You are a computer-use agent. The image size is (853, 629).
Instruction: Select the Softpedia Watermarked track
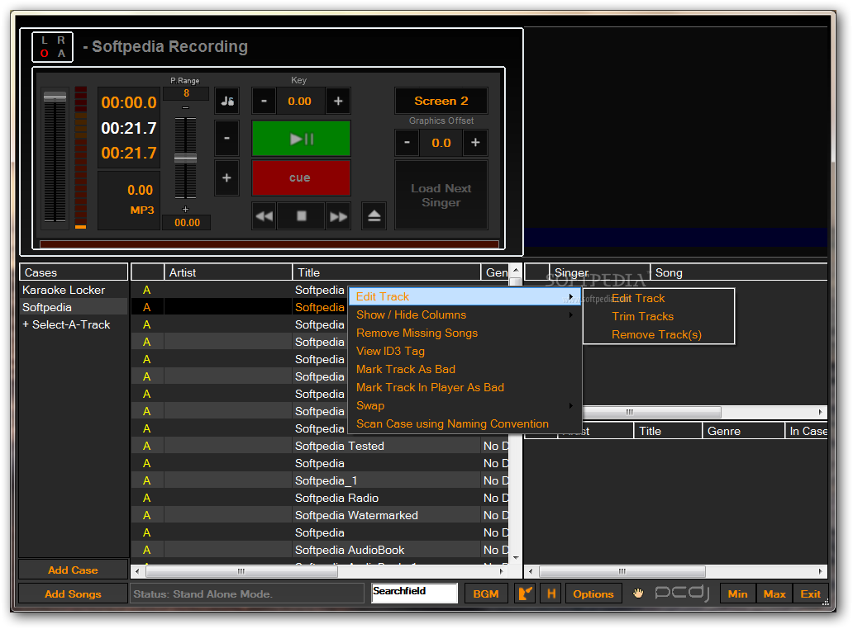pos(321,515)
